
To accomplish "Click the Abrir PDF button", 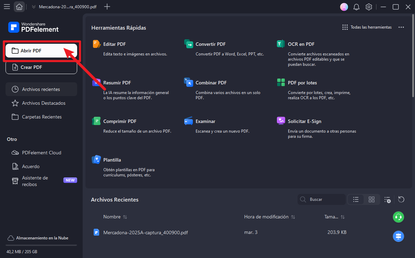I will coord(41,51).
